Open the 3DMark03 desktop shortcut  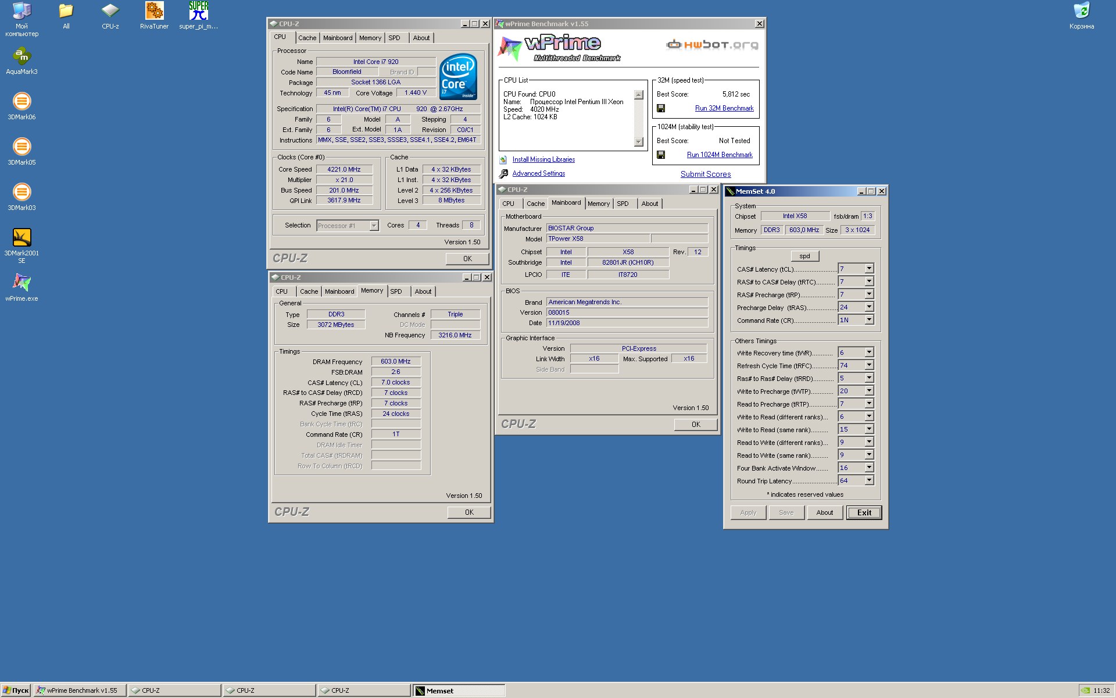point(22,198)
